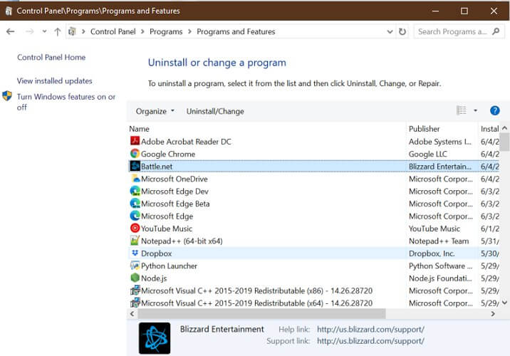Click the horizontal scrollbar right arrow

pos(493,314)
